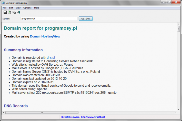The image size is (182, 121).
Task: Click the 'DNS Records' heading
Action: (16, 106)
